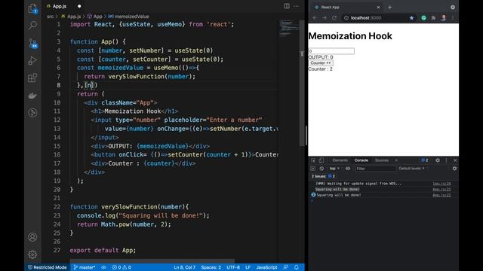483x271 pixels.
Task: Select the React App browser tab
Action: [346, 7]
